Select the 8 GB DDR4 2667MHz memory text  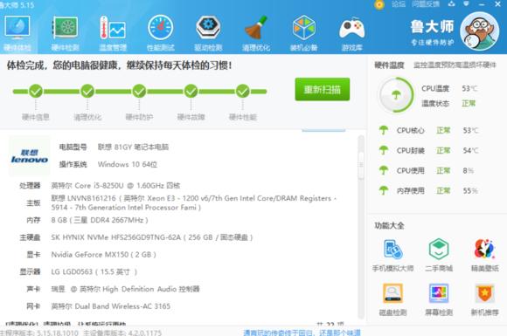[x=100, y=220]
